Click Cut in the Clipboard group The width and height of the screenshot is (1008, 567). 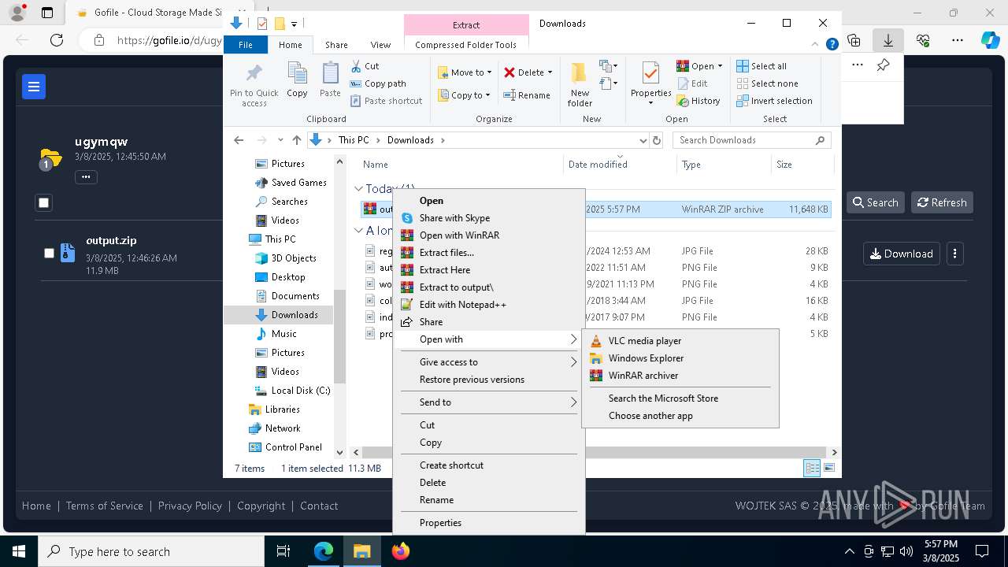[x=365, y=66]
